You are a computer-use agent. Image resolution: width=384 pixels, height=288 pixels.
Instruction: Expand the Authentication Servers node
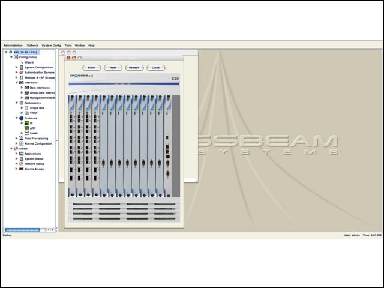pos(17,72)
